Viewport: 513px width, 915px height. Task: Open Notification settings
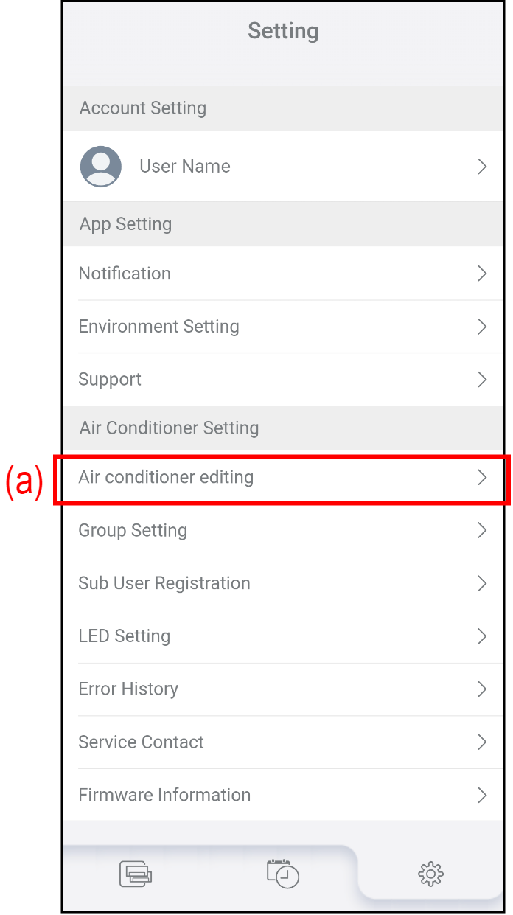[x=125, y=274]
